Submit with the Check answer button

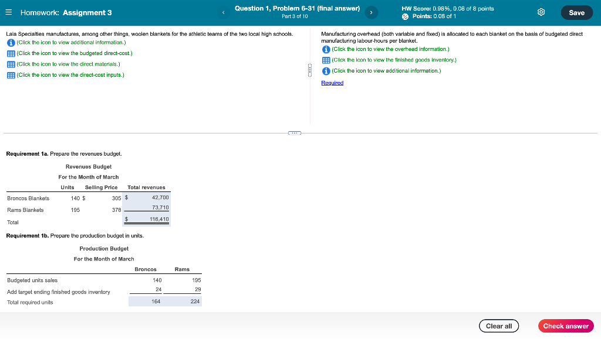click(x=566, y=326)
